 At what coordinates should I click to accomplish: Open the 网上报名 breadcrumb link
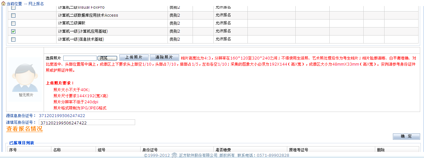tap(36, 4)
